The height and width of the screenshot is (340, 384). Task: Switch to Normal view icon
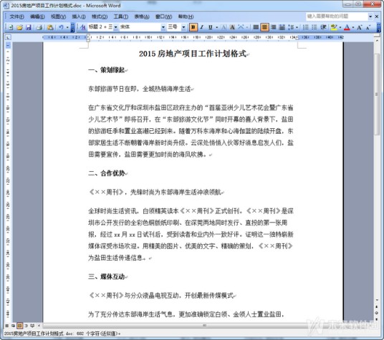coord(7,326)
